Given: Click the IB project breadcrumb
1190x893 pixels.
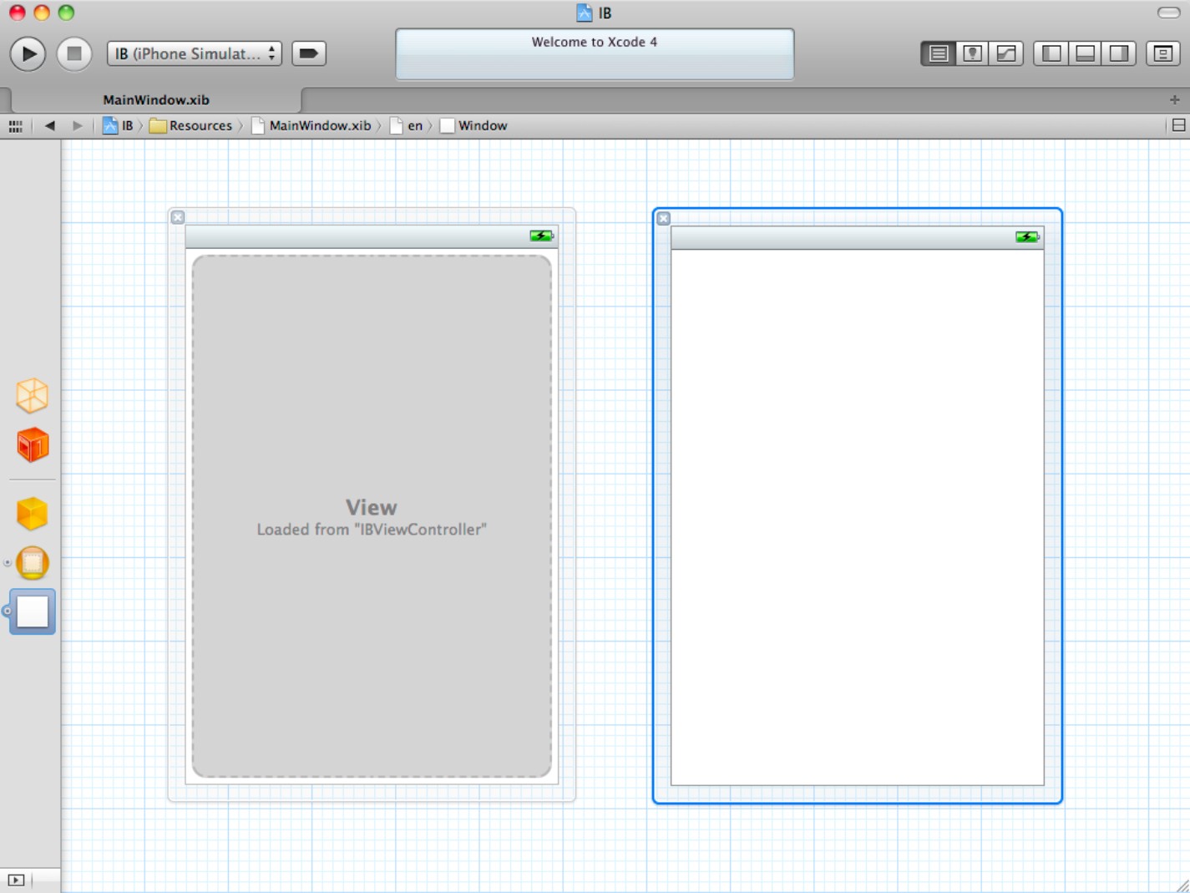Looking at the screenshot, I should [118, 125].
